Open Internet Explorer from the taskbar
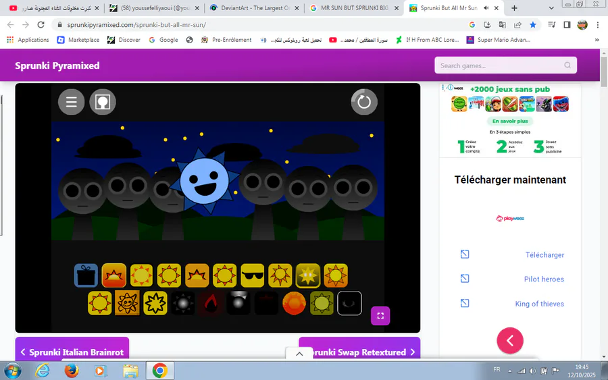 pos(42,371)
